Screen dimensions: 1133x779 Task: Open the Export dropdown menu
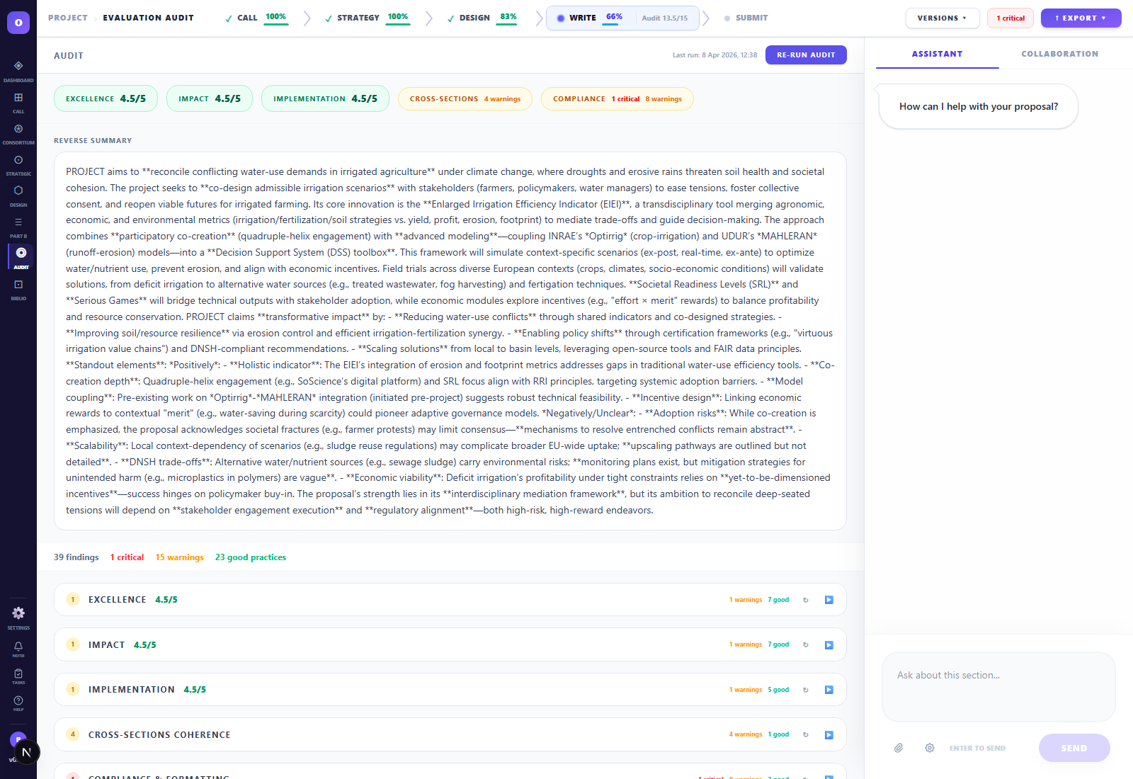pos(1081,18)
